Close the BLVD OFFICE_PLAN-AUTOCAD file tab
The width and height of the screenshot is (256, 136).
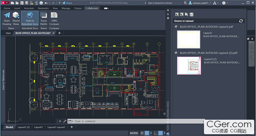pyautogui.click(x=54, y=33)
